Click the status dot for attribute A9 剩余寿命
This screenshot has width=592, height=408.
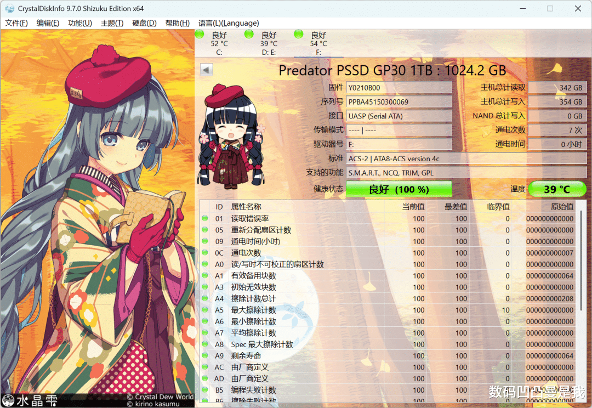coord(205,355)
